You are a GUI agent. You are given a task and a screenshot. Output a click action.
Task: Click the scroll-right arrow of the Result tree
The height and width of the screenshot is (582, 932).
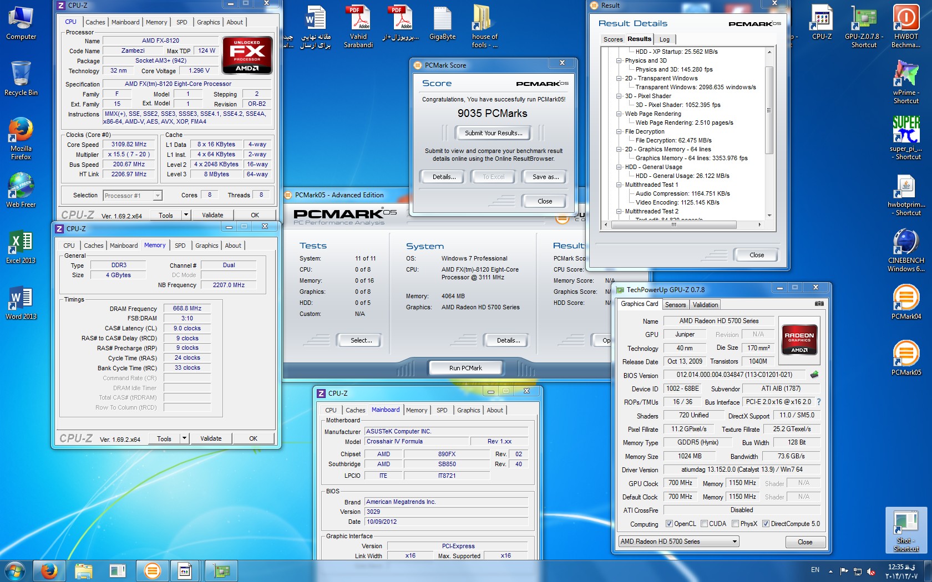[x=759, y=224]
